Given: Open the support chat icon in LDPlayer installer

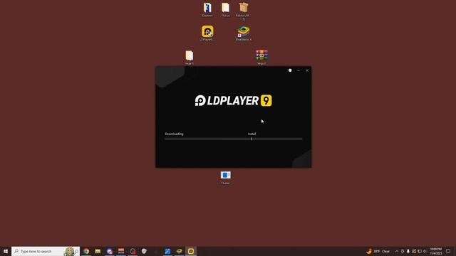Looking at the screenshot, I should coord(290,70).
